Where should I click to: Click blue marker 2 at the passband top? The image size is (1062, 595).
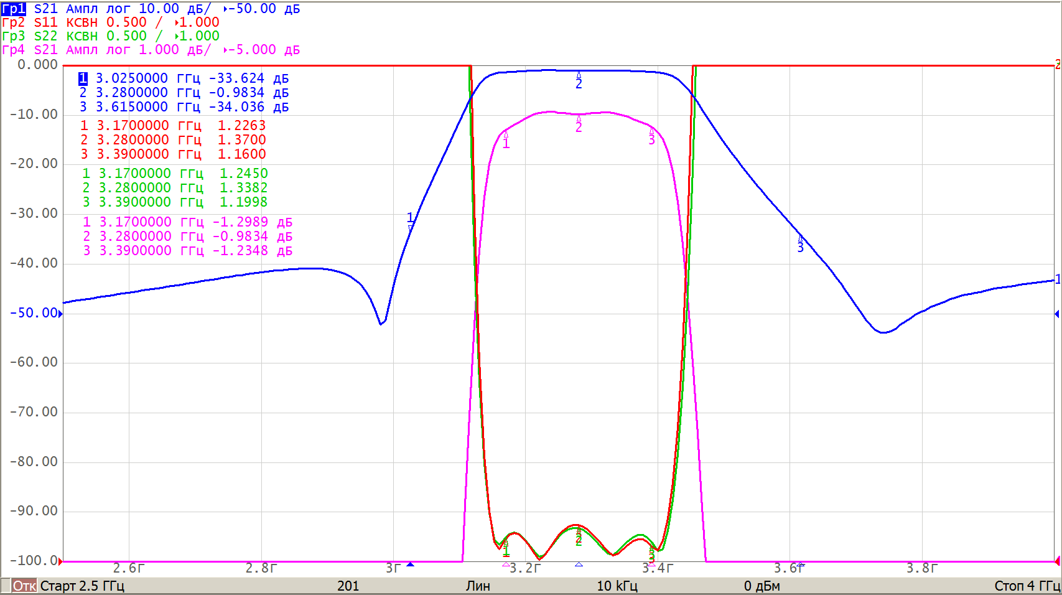[x=579, y=81]
